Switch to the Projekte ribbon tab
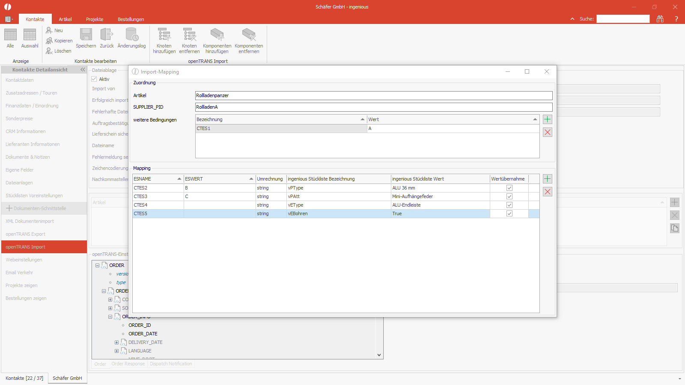Screen dimensions: 685x385 tap(95, 19)
